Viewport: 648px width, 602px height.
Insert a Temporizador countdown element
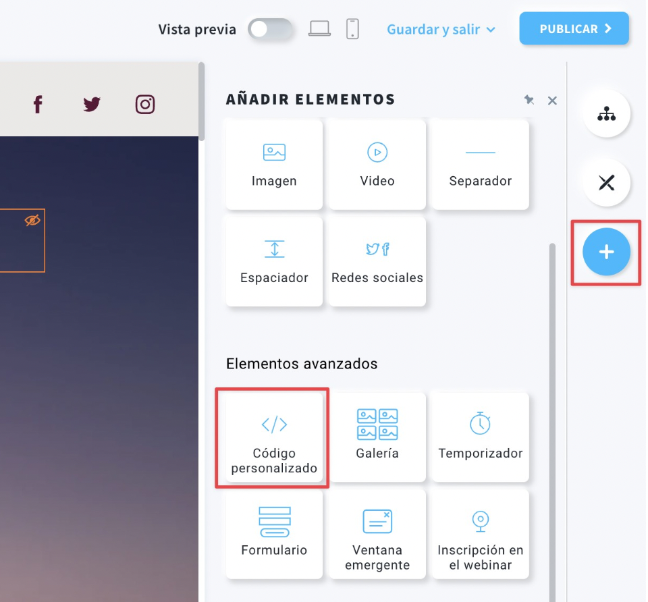(x=480, y=437)
